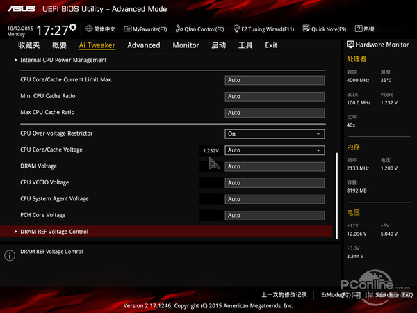The width and height of the screenshot is (417, 313).
Task: Switch to the 概要 main tab
Action: [x=59, y=45]
